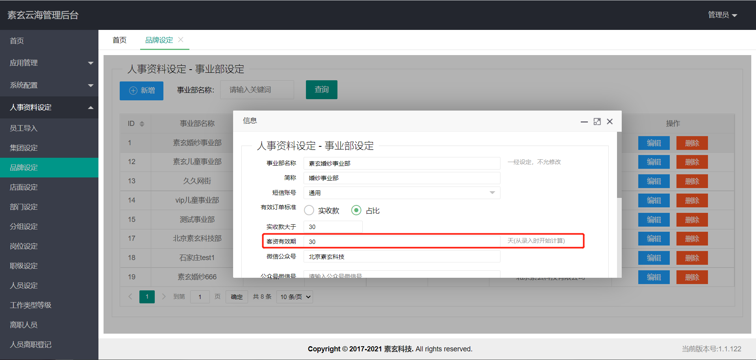Click the 新增 button with plus icon
This screenshot has height=360, width=756.
pos(141,90)
